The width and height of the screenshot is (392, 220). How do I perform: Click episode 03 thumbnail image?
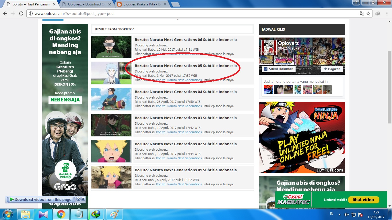point(111,125)
